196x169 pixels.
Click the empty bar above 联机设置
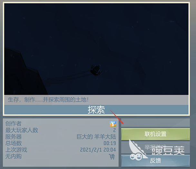(x=155, y=122)
